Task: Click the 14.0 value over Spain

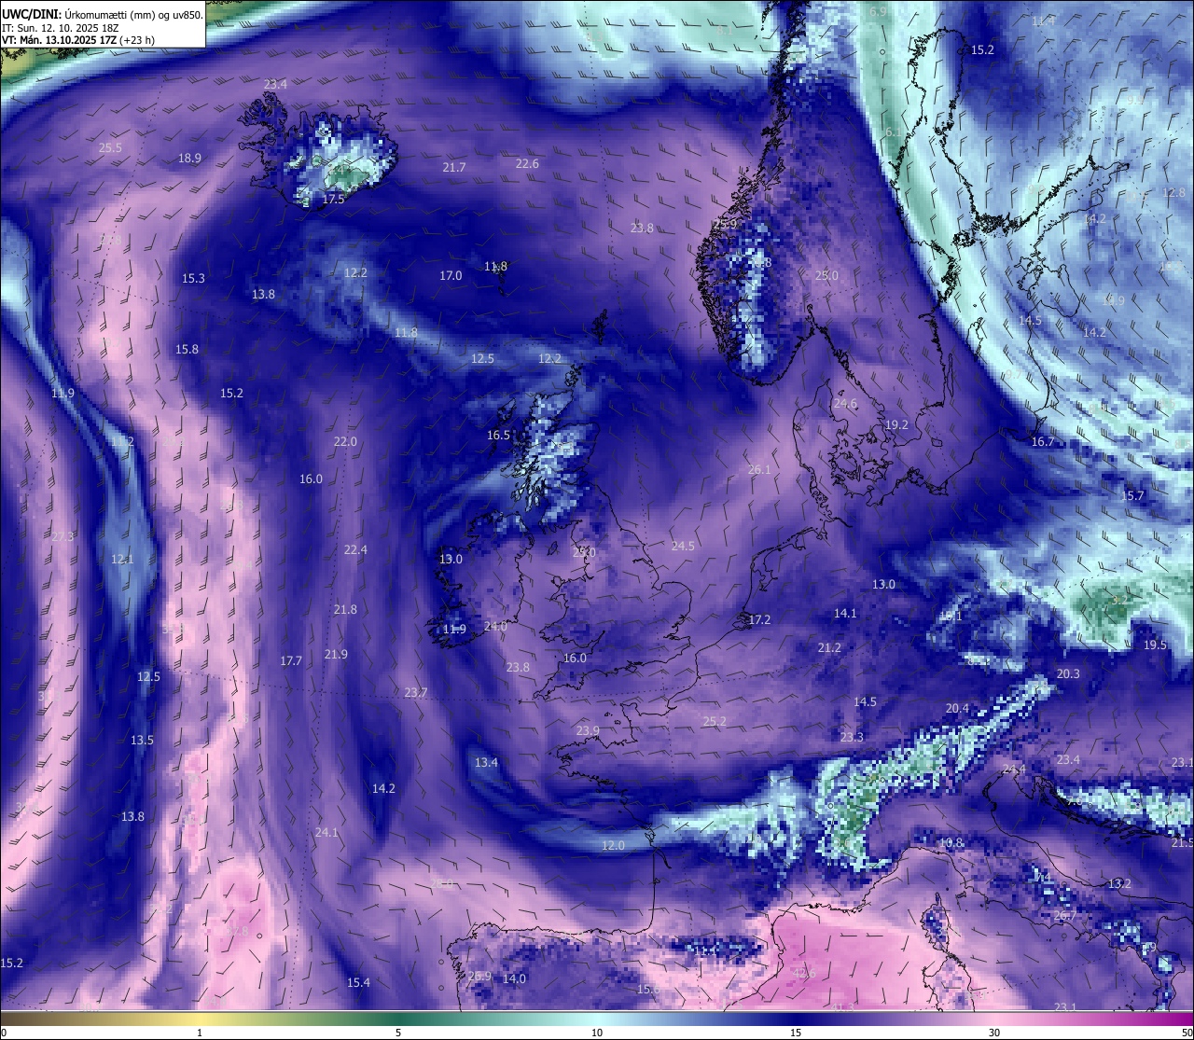Action: click(514, 979)
